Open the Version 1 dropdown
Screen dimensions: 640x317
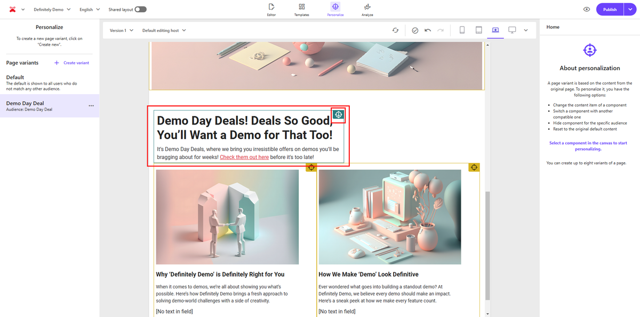click(x=122, y=30)
